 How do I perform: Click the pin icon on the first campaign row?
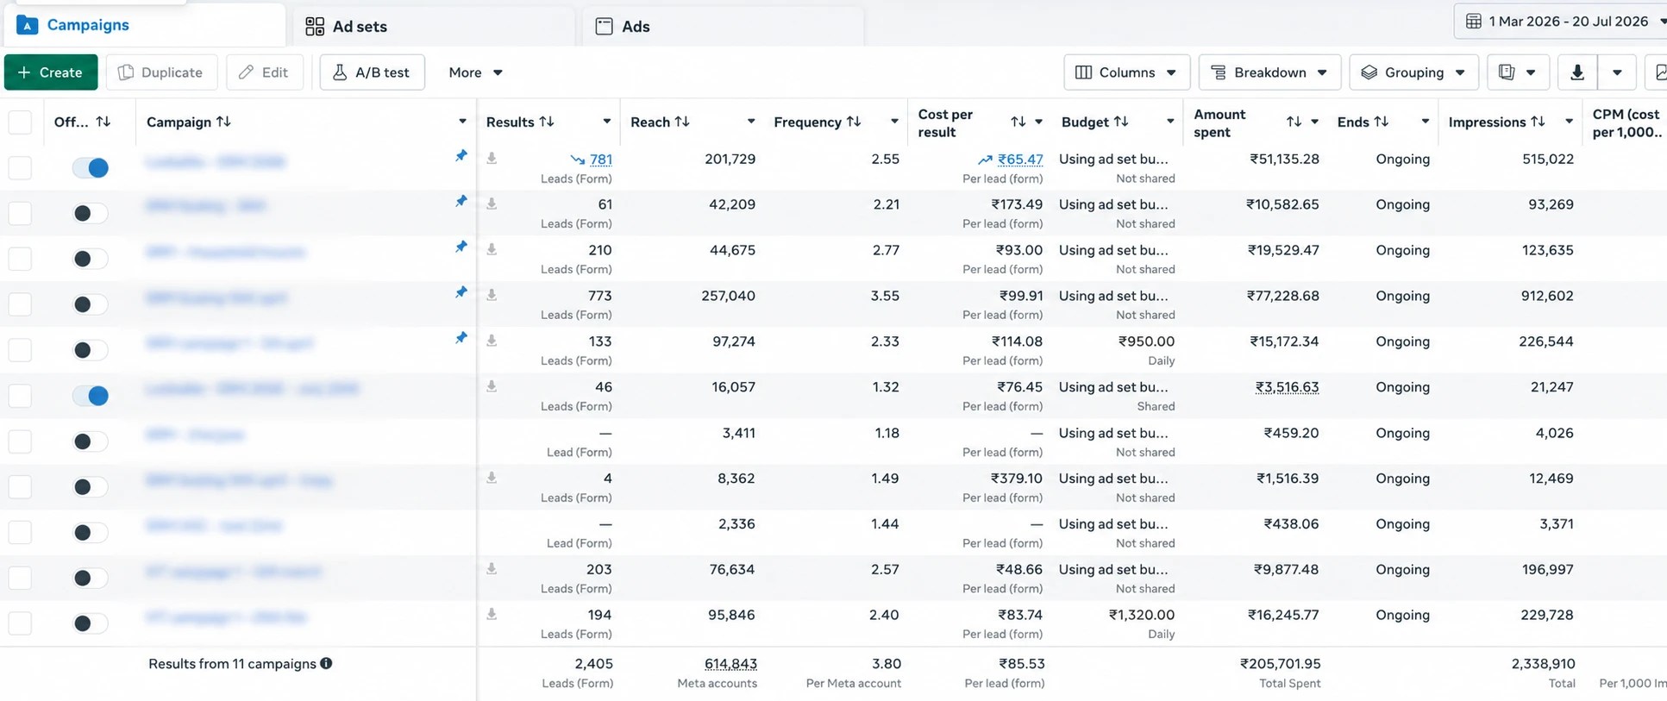pyautogui.click(x=461, y=156)
